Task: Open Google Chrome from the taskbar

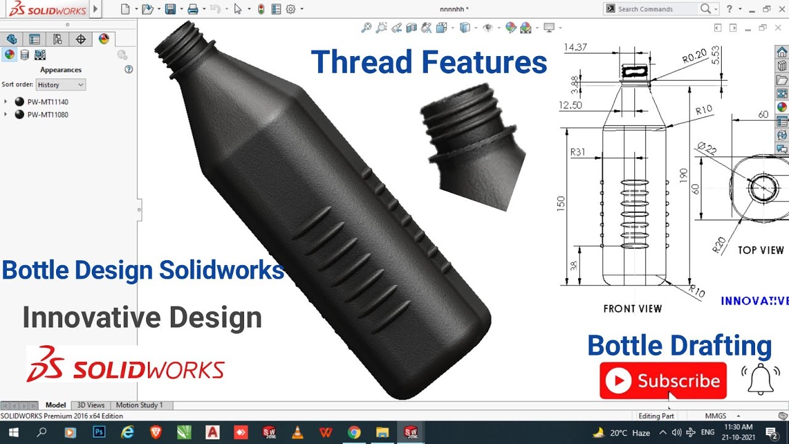Action: (x=354, y=432)
